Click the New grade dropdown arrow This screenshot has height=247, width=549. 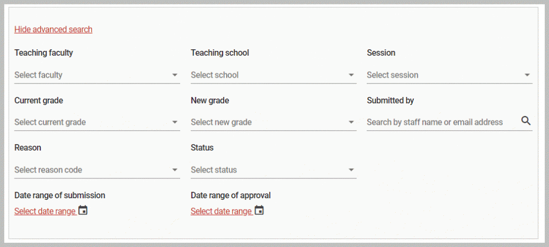tap(351, 122)
